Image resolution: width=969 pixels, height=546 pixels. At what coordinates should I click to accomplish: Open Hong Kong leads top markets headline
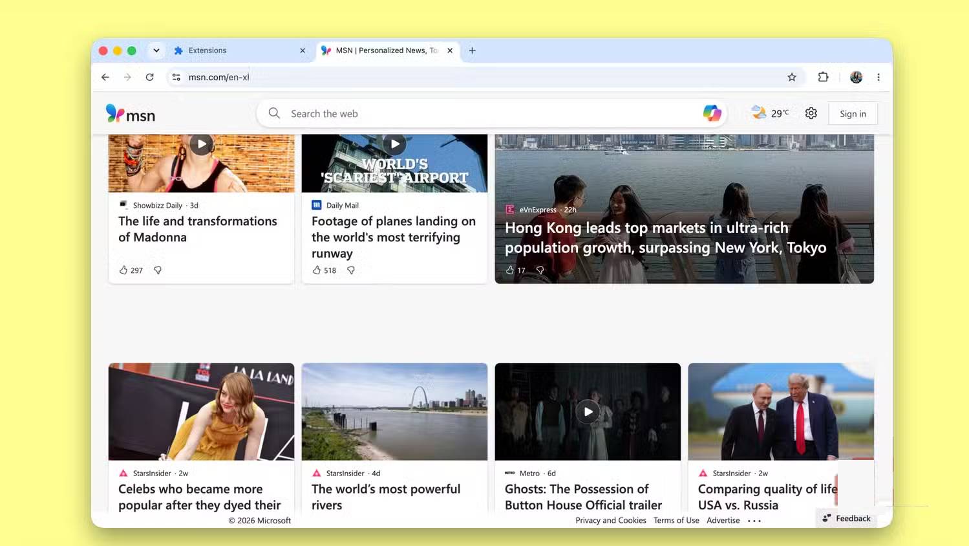665,237
